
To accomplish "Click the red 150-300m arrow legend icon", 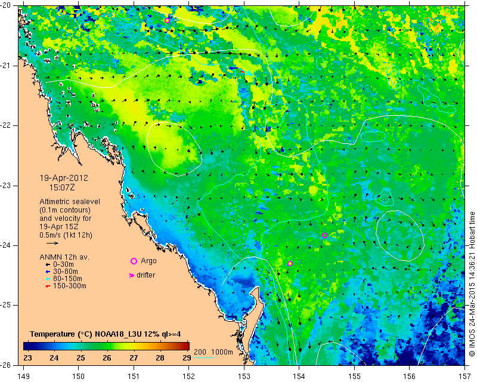I will (x=48, y=286).
